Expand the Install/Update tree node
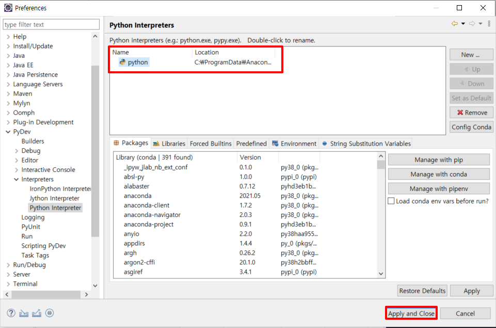 [x=8, y=46]
